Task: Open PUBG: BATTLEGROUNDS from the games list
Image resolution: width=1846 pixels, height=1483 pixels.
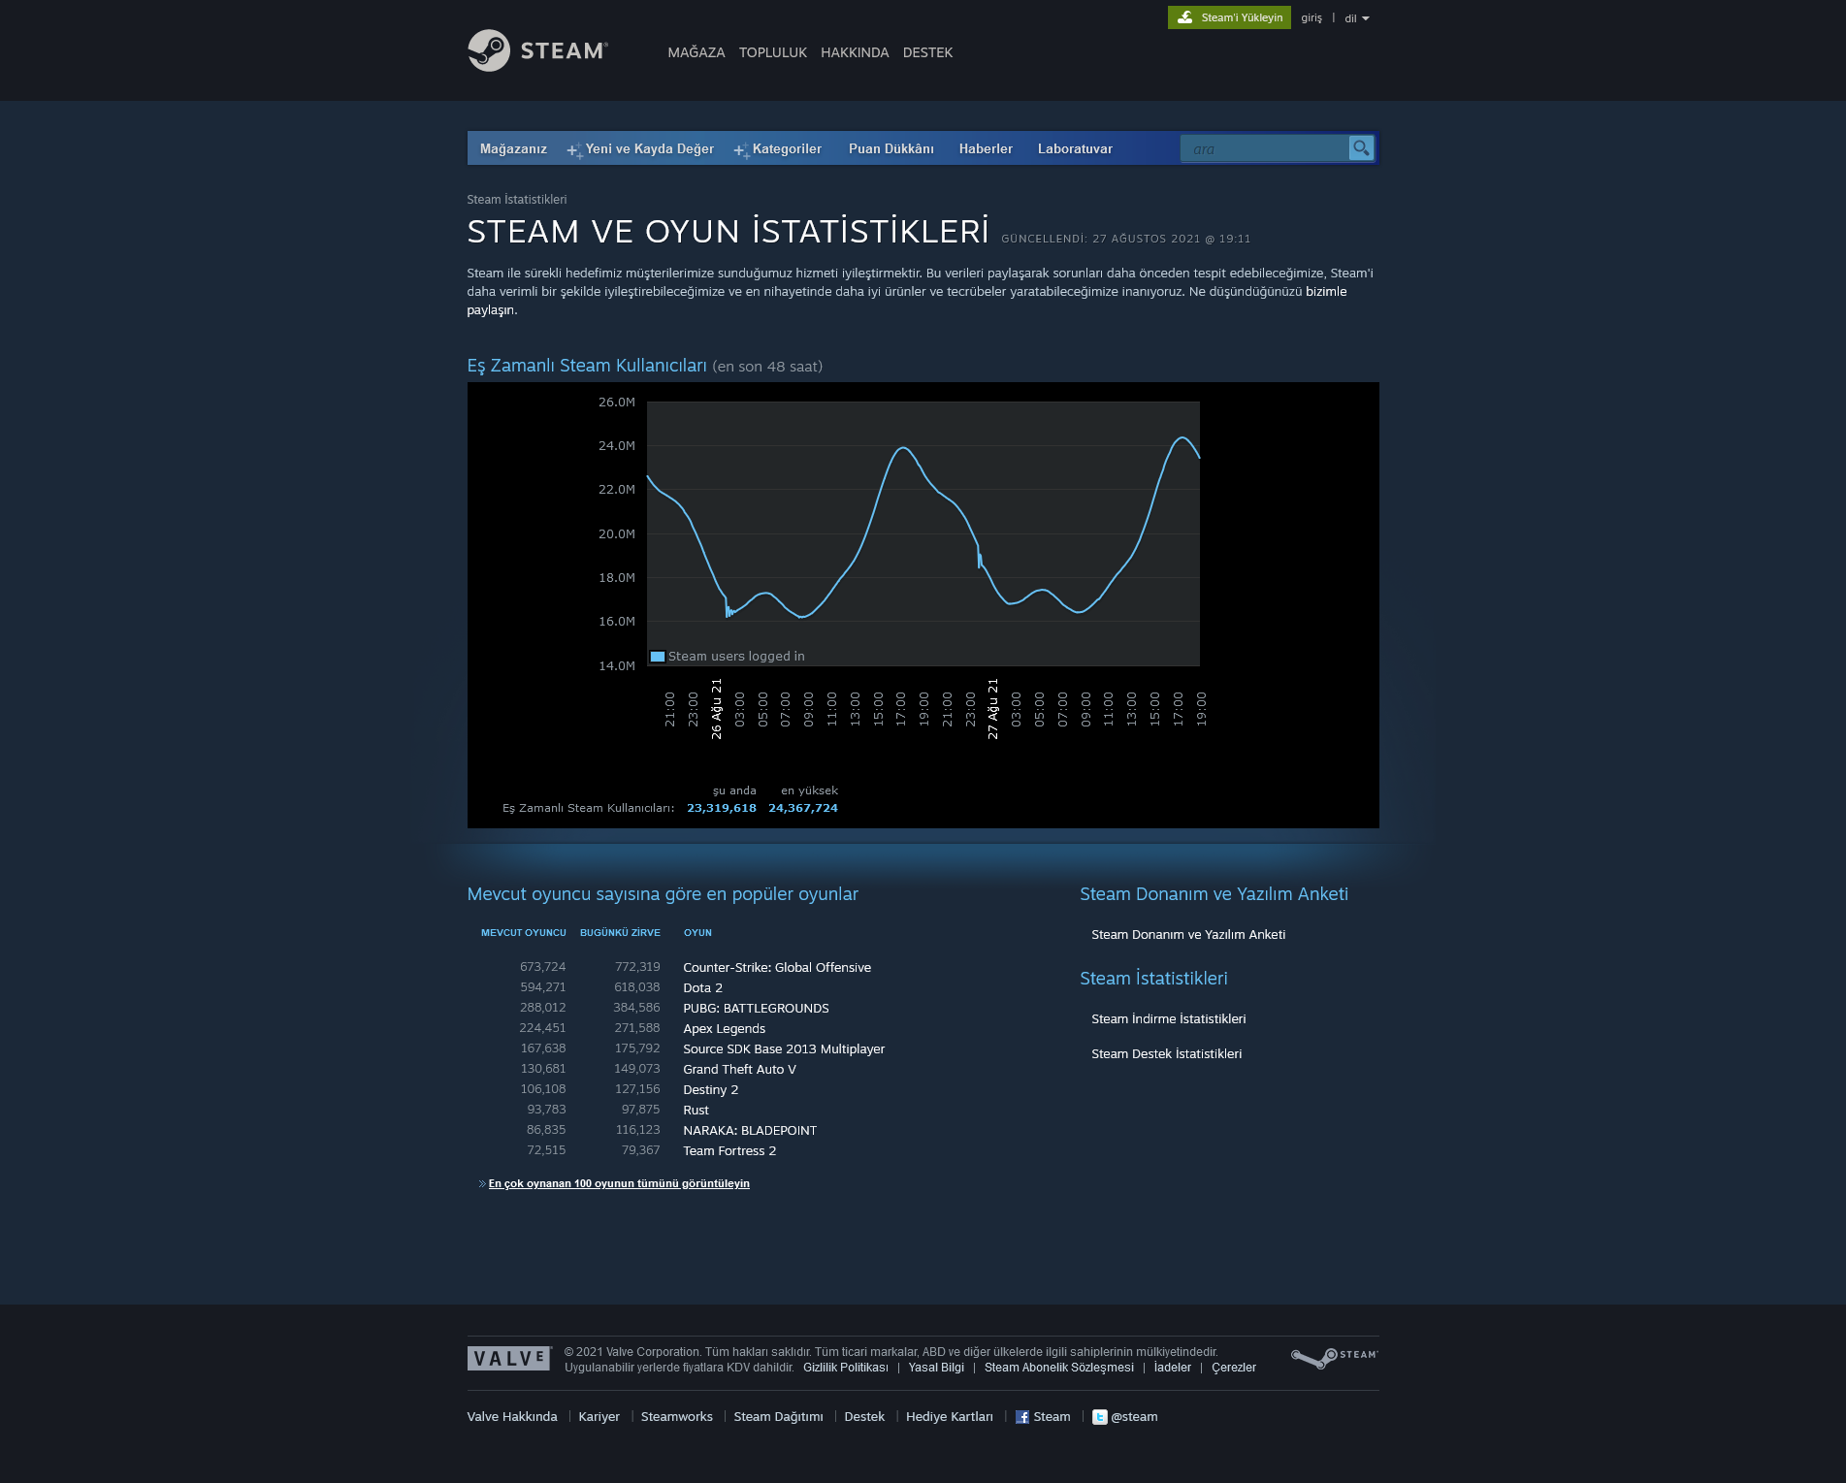Action: 757,1008
